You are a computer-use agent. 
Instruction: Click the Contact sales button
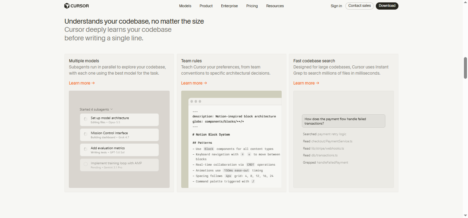[x=359, y=6]
